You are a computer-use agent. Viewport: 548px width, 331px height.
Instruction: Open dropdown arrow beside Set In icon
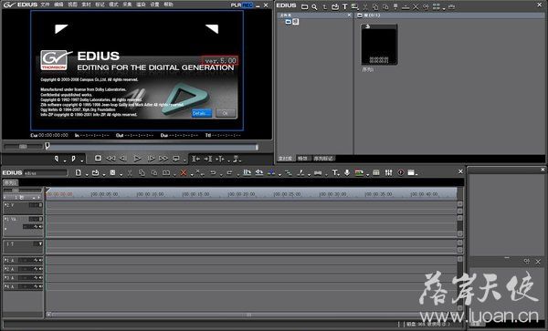65,161
